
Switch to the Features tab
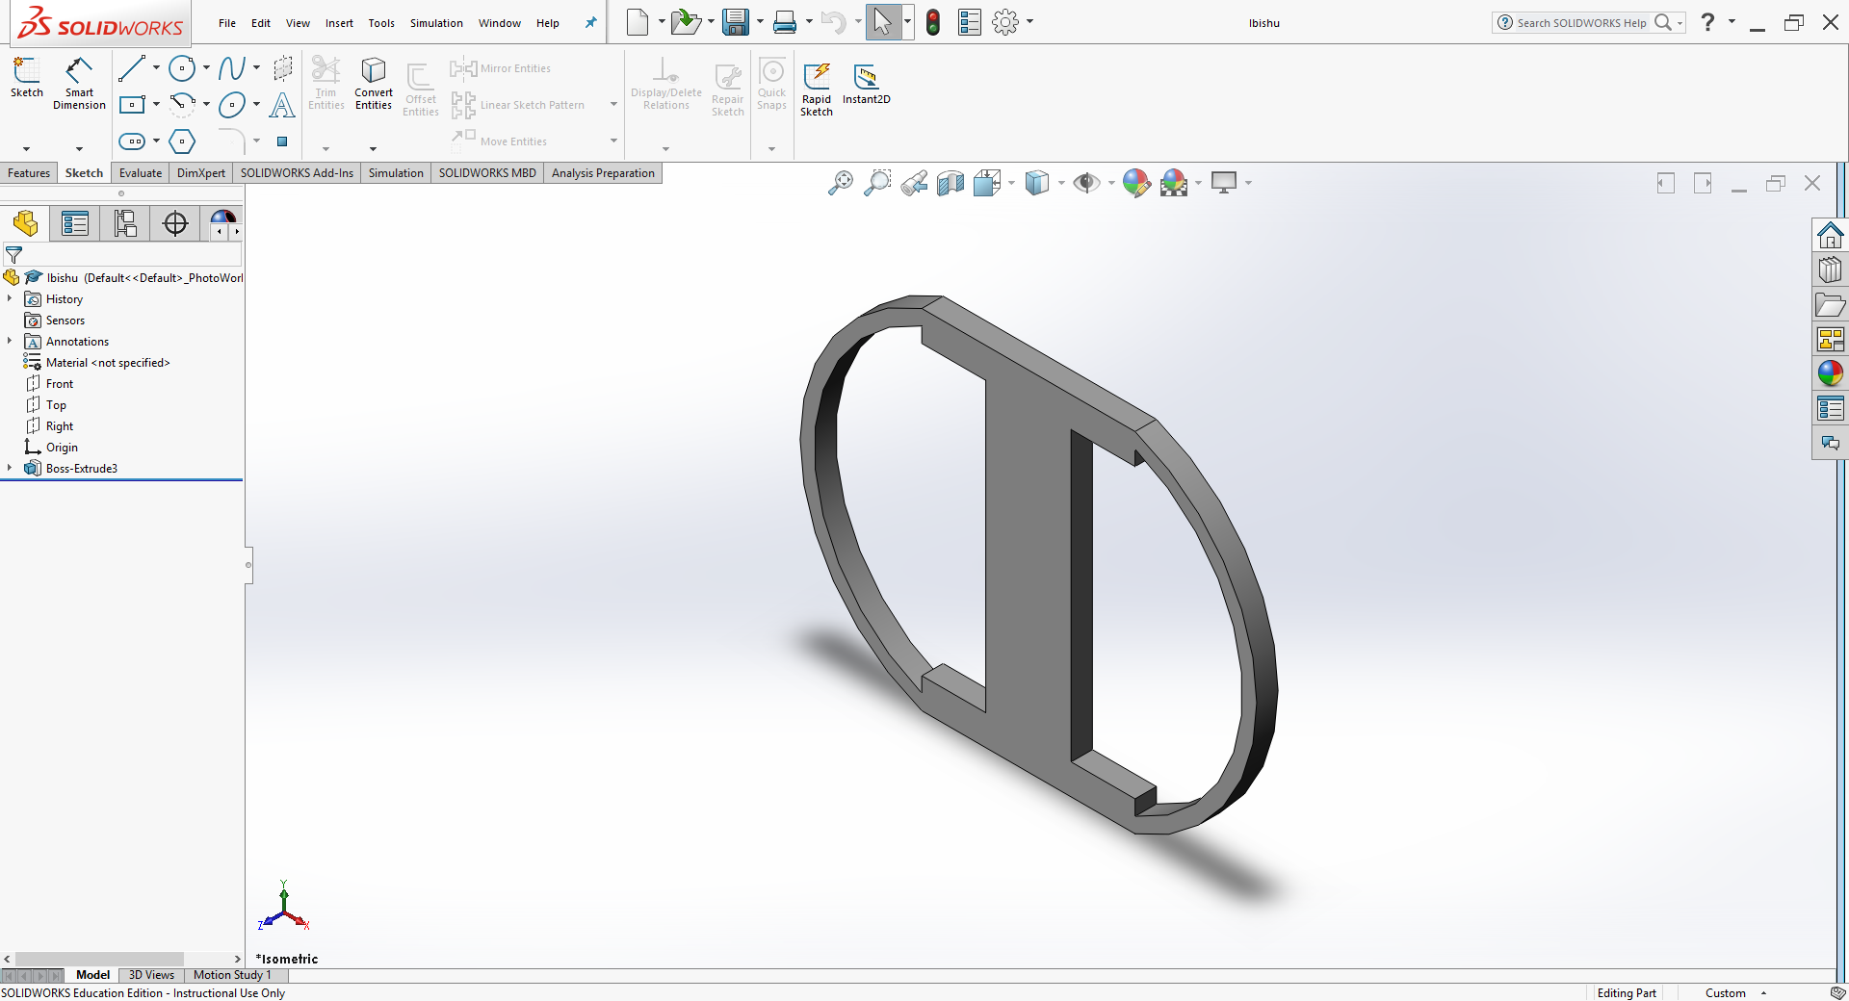[x=29, y=173]
